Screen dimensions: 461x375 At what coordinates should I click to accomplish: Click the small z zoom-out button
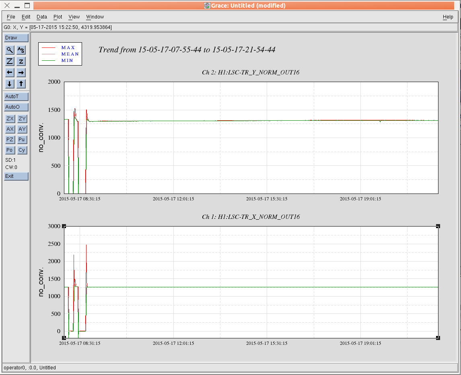point(21,61)
